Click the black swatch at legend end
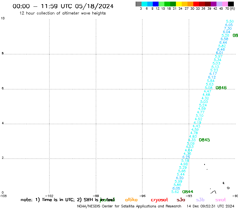Screen dimensions: 238x209 tap(231, 4)
